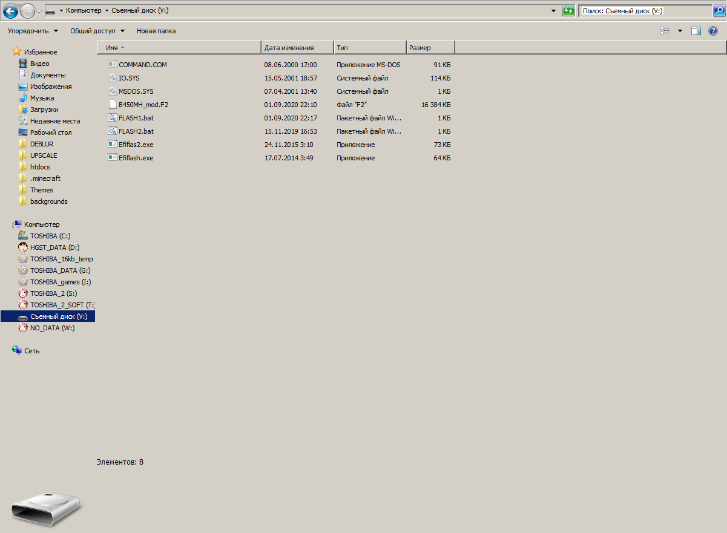Open Загрузки folder in favorites

(44, 110)
